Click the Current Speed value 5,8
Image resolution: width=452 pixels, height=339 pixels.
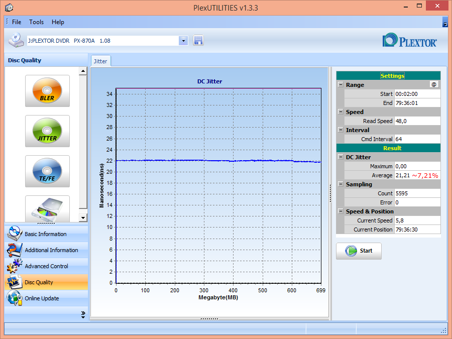tap(400, 220)
